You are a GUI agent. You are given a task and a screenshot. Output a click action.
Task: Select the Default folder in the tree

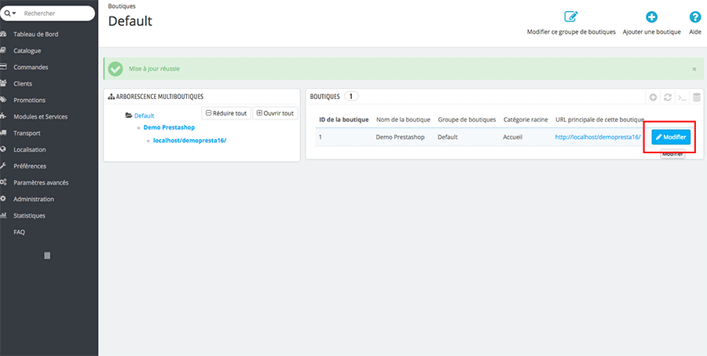click(x=144, y=116)
